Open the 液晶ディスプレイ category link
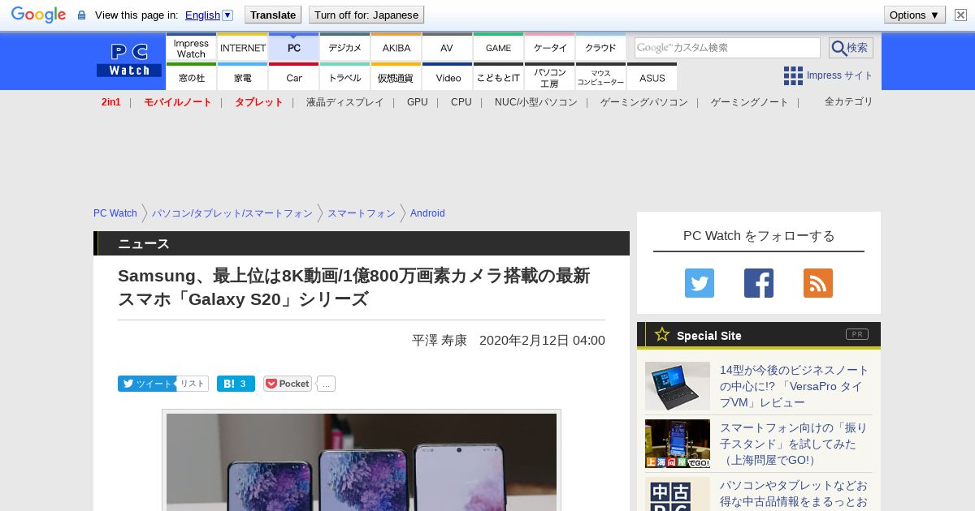The height and width of the screenshot is (511, 975). coord(344,102)
